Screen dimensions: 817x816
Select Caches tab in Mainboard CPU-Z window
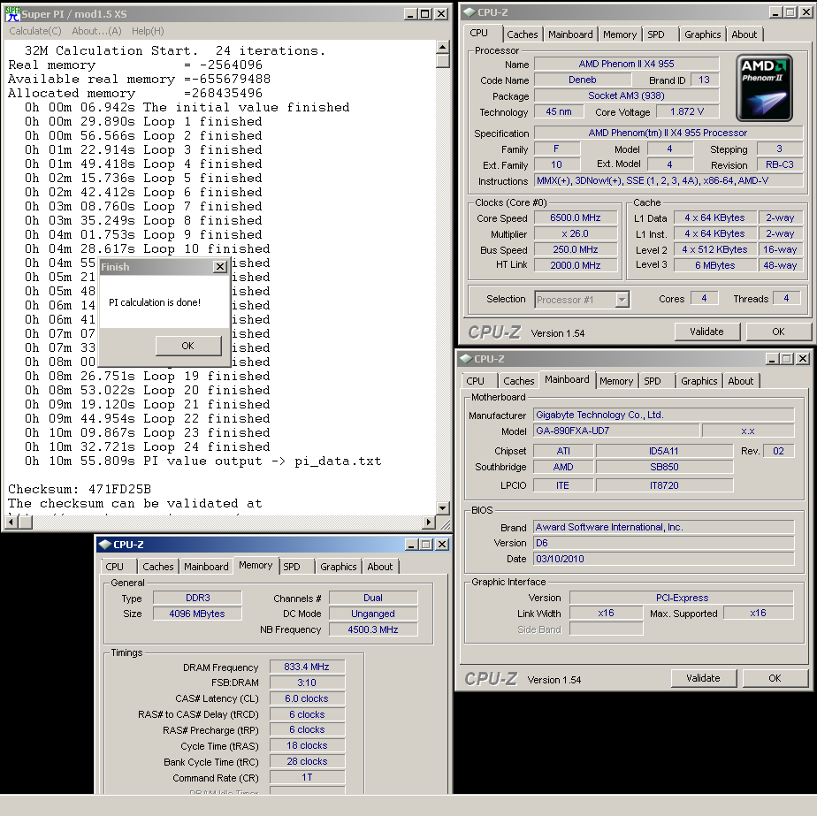click(x=518, y=381)
